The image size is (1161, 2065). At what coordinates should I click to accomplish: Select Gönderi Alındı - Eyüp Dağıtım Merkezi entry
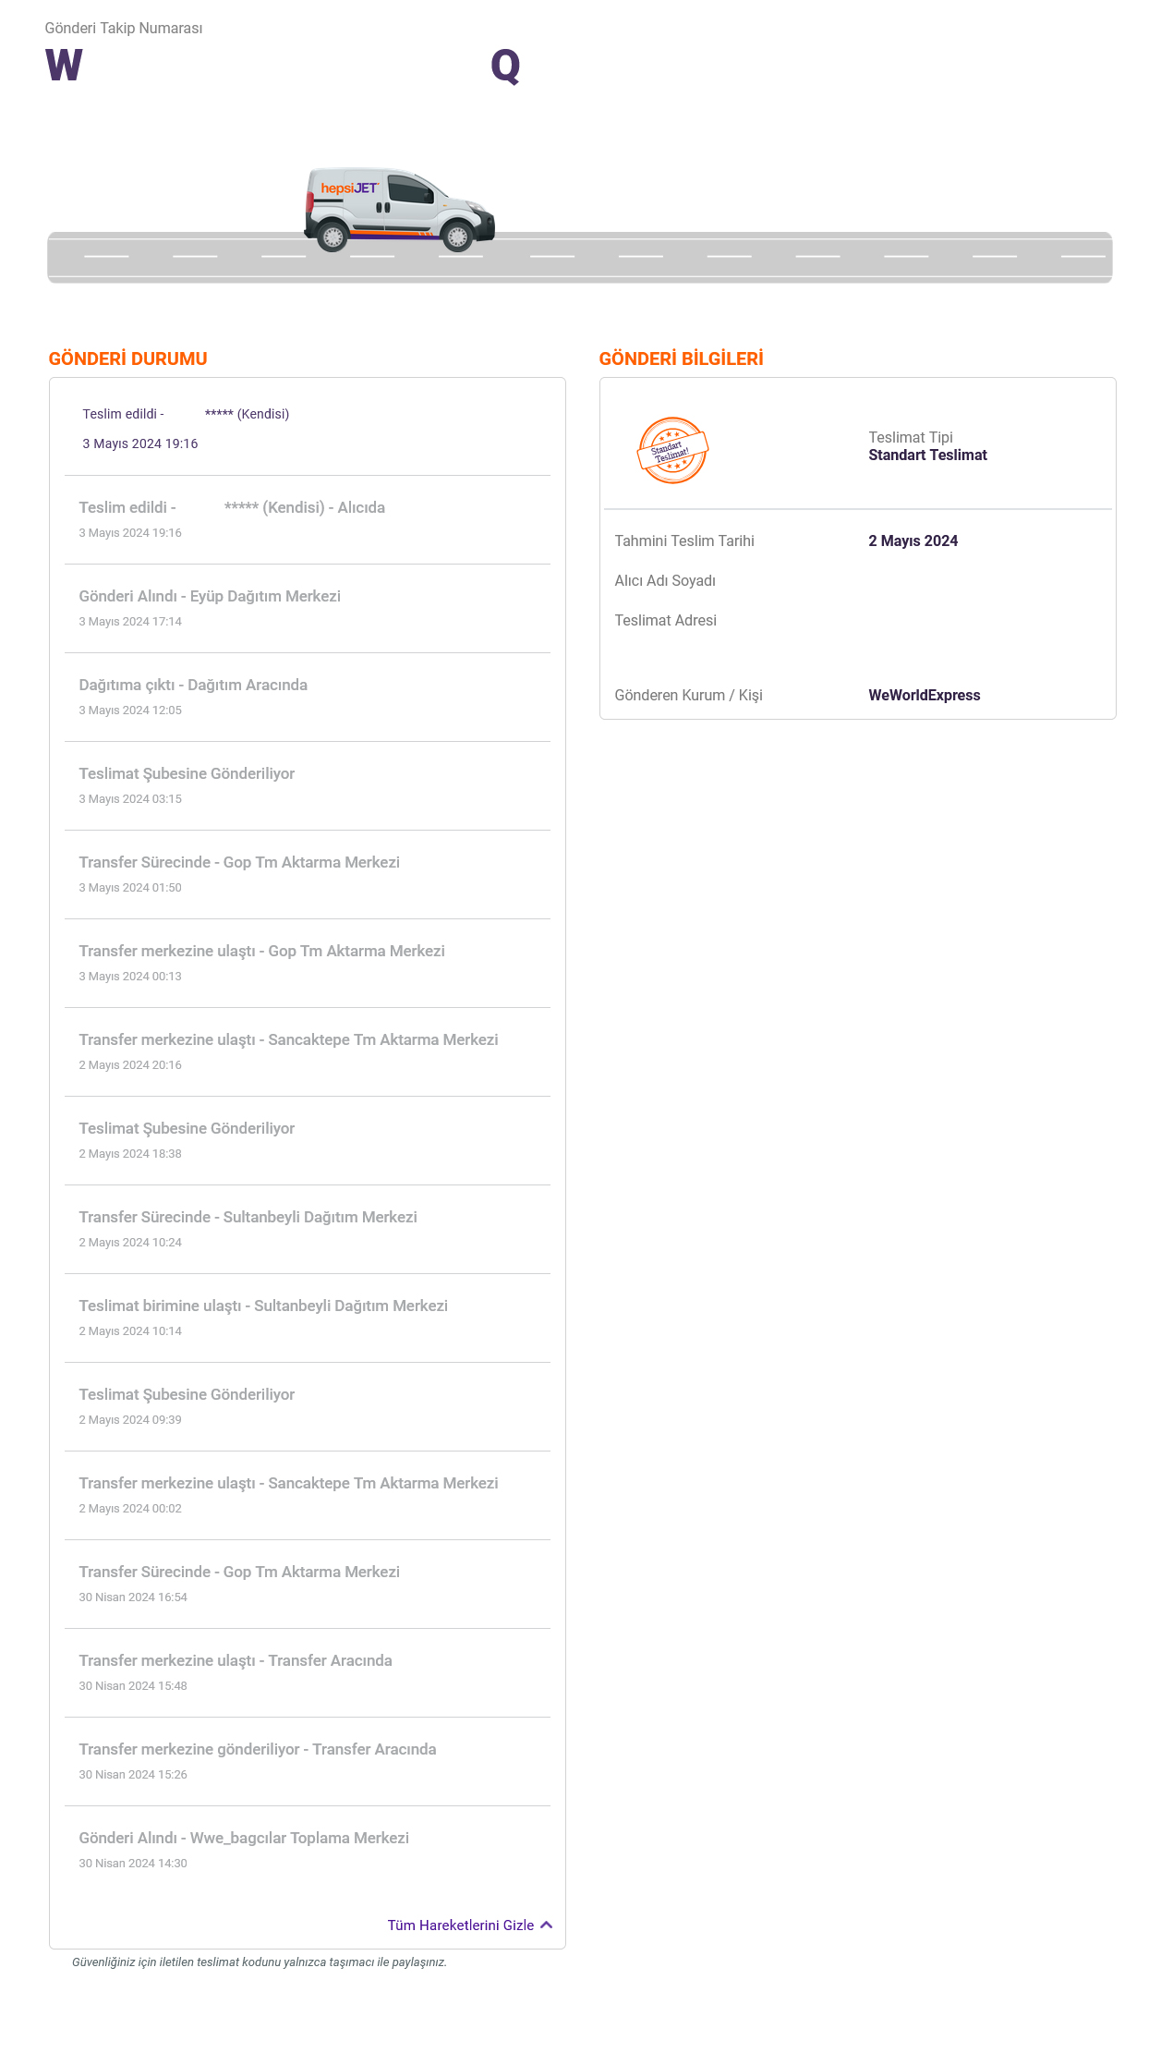[x=210, y=596]
